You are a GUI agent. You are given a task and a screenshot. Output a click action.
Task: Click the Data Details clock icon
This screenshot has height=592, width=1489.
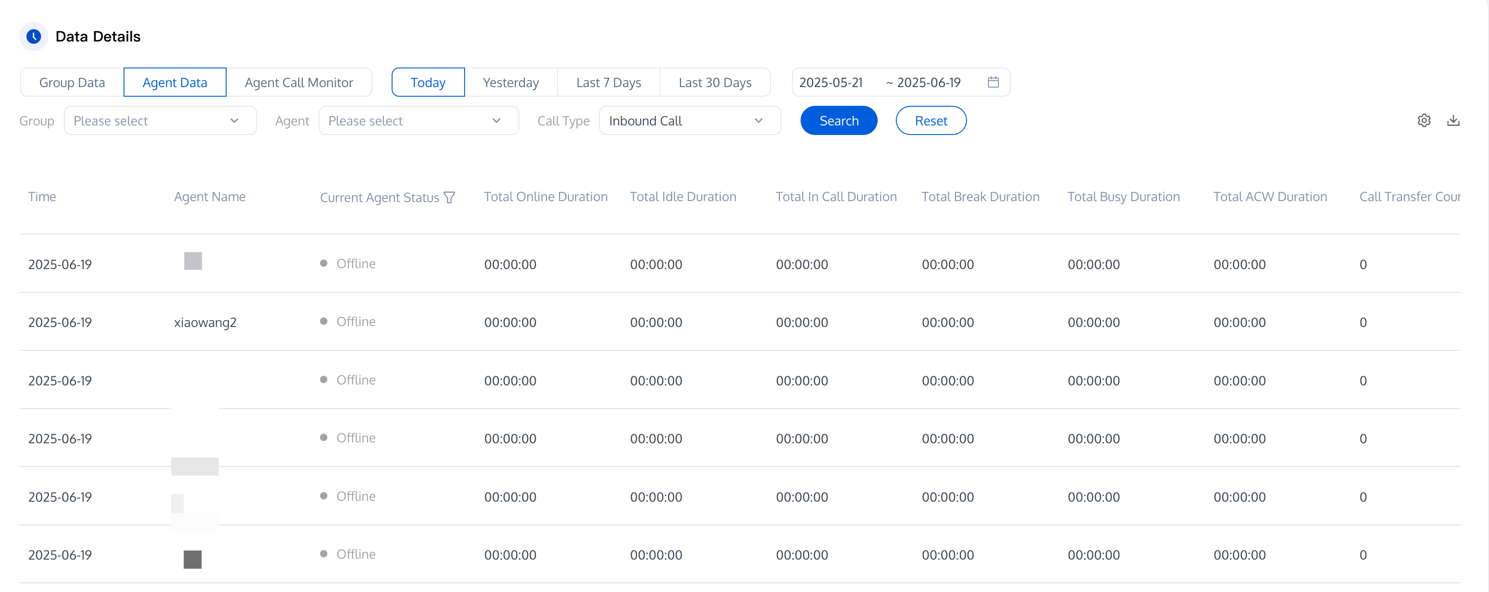click(x=34, y=36)
